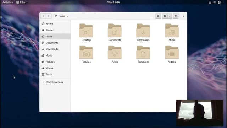227x128 pixels.
Task: Go to Pictures in the sidebar
Action: [x=55, y=62]
